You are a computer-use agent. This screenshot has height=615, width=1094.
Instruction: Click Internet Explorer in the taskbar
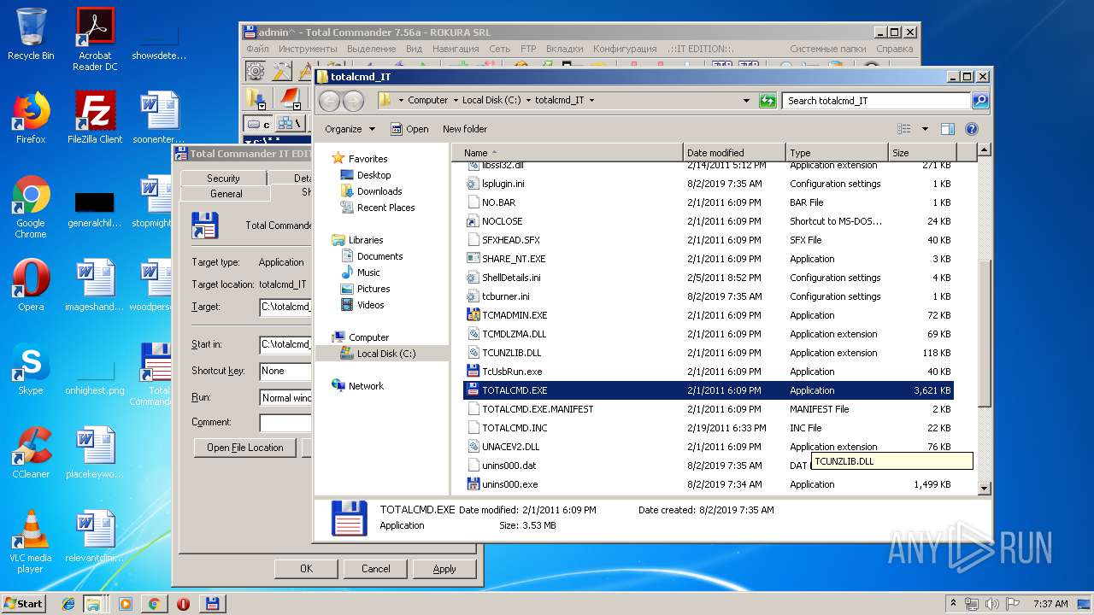[68, 604]
